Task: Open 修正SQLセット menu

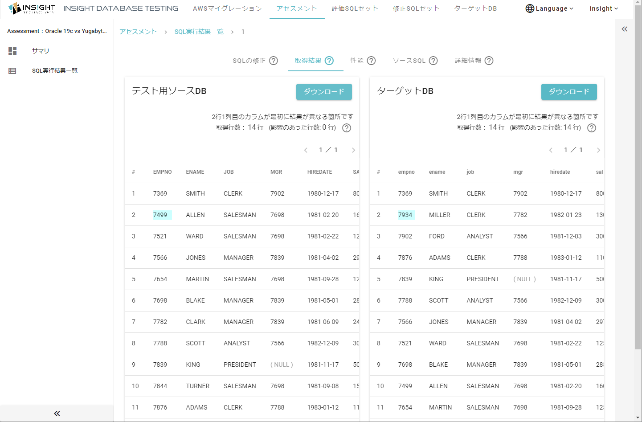Action: [x=416, y=8]
